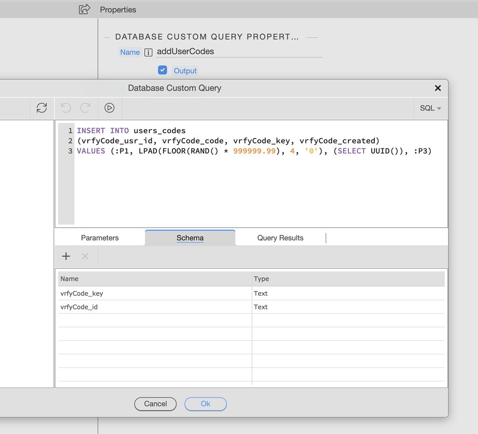Open the info tooltip next to Name

click(148, 52)
